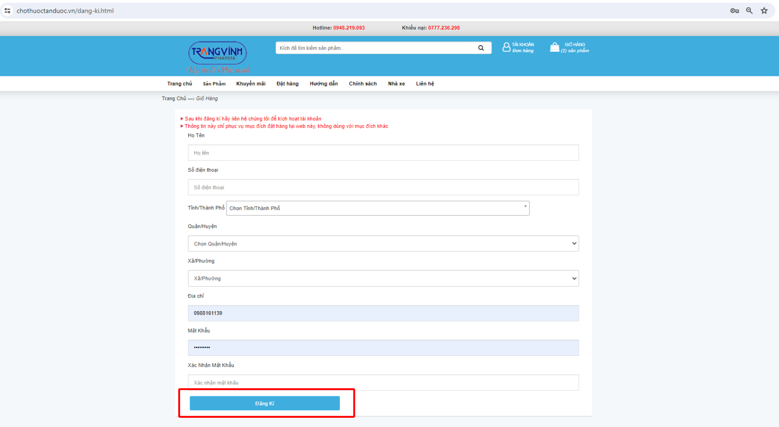Open the Khuyến mãi menu item
Screen dimensions: 779x427
(251, 84)
